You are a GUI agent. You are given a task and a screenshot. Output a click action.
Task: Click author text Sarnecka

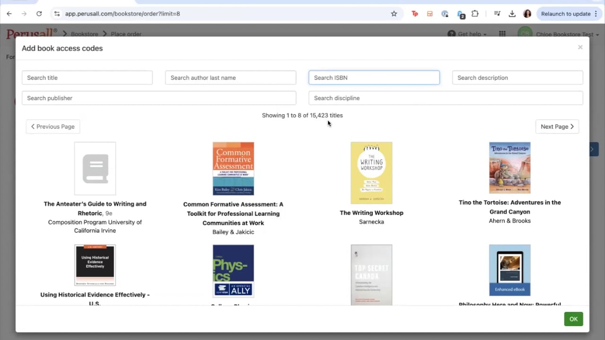coord(372,221)
